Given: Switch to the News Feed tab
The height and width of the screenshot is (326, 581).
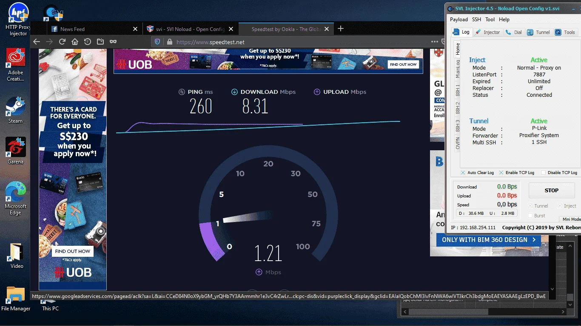Looking at the screenshot, I should 94,29.
